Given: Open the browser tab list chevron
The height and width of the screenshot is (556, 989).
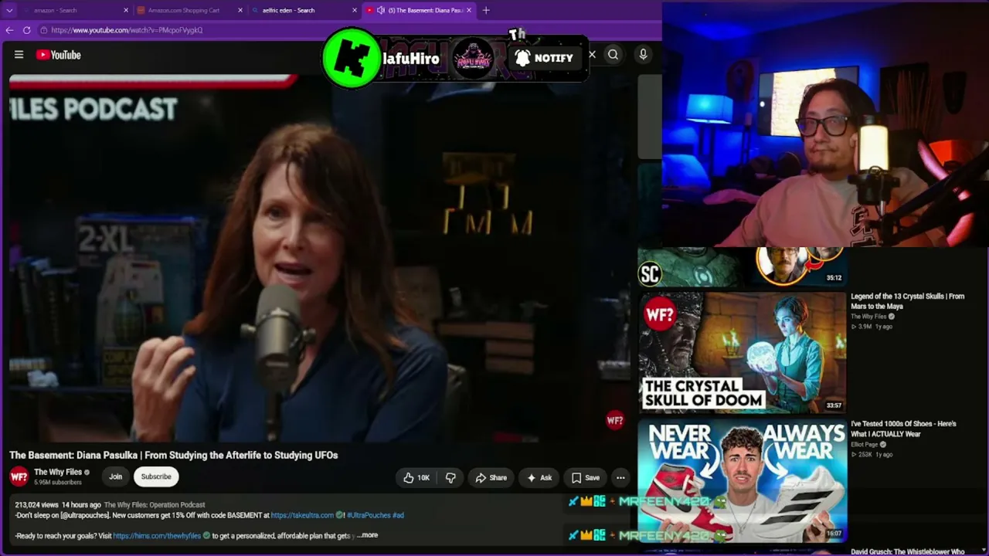Looking at the screenshot, I should click(x=9, y=10).
